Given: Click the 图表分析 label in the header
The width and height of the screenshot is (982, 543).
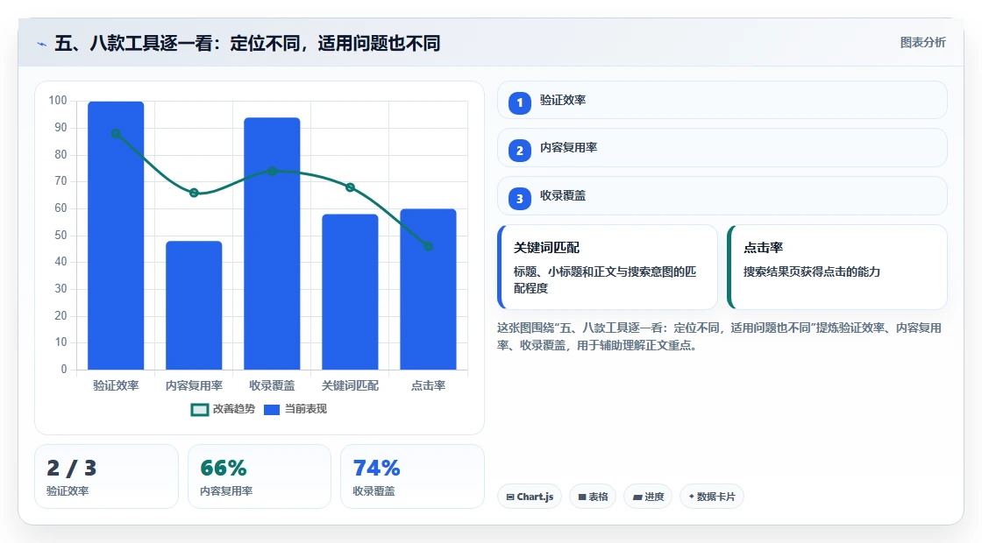Looking at the screenshot, I should click(x=922, y=43).
